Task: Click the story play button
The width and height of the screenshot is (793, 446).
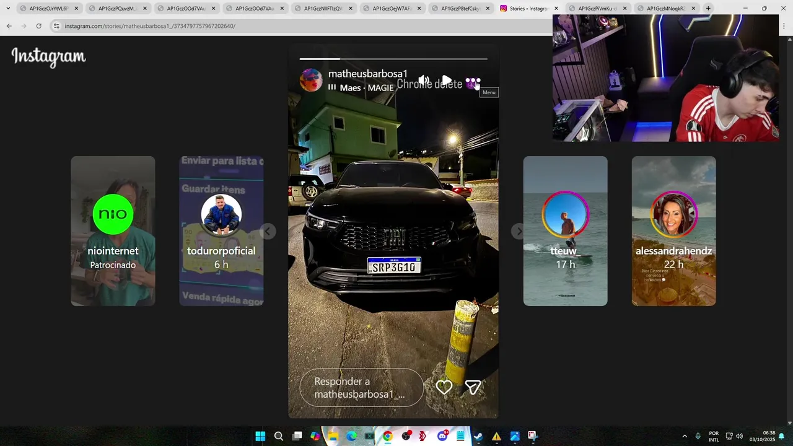Action: 447,81
